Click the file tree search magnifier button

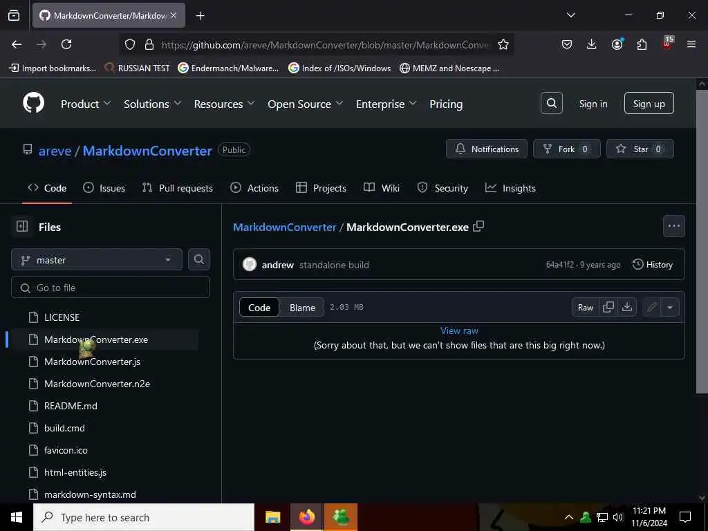click(x=198, y=259)
